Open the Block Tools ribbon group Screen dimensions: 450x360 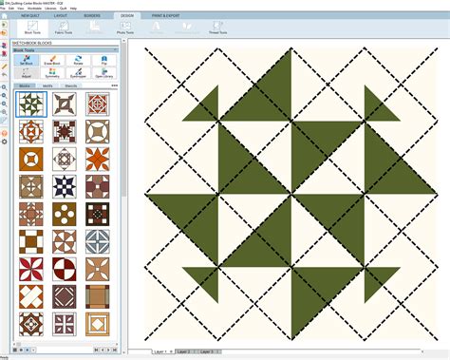pyautogui.click(x=32, y=28)
